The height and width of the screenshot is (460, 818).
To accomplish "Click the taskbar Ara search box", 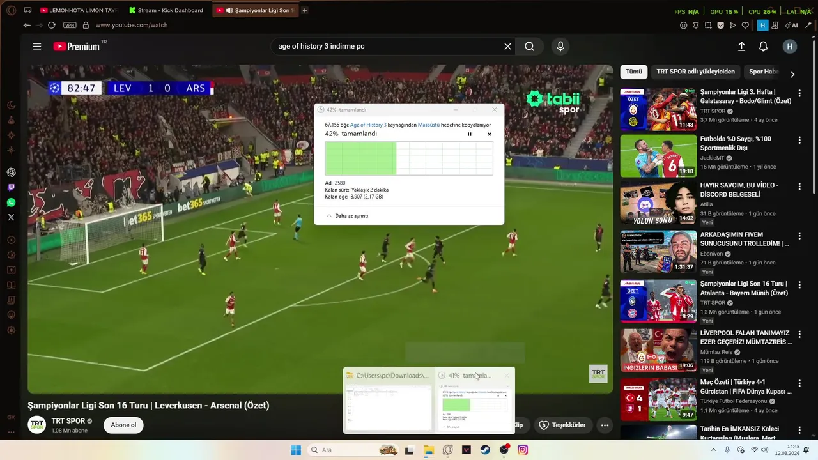I will point(353,450).
